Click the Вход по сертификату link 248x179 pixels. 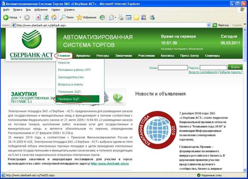[203, 72]
